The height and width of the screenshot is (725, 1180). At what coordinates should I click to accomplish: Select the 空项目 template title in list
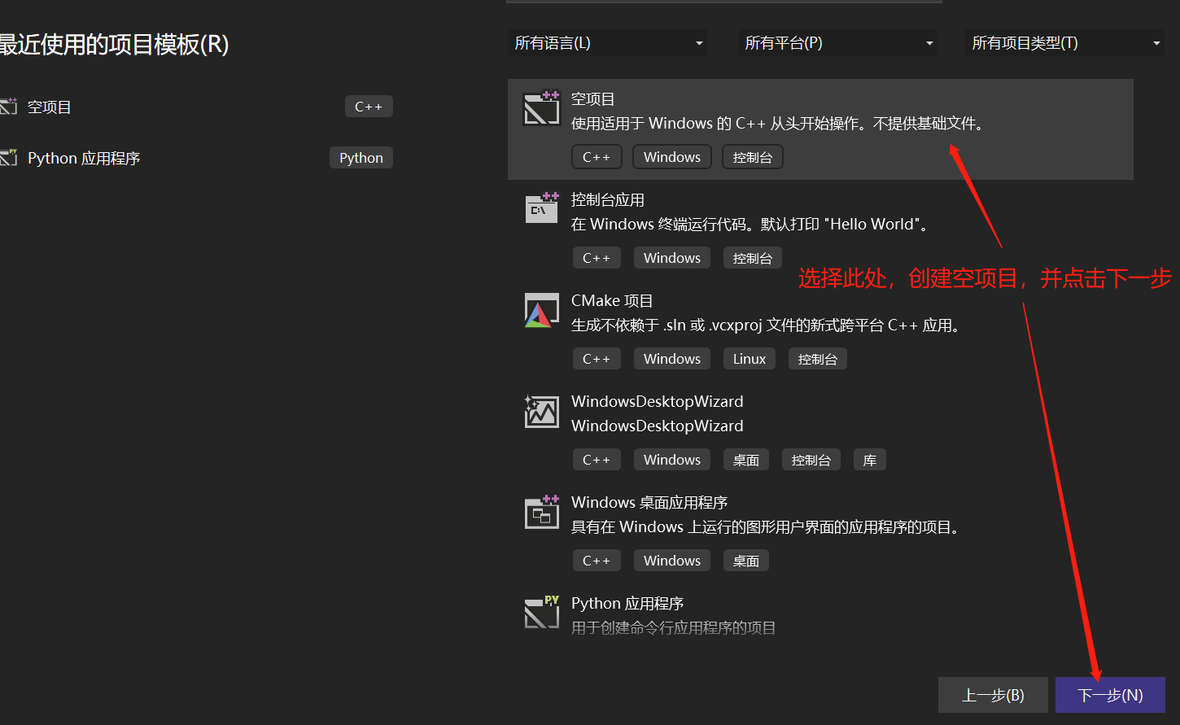click(592, 99)
